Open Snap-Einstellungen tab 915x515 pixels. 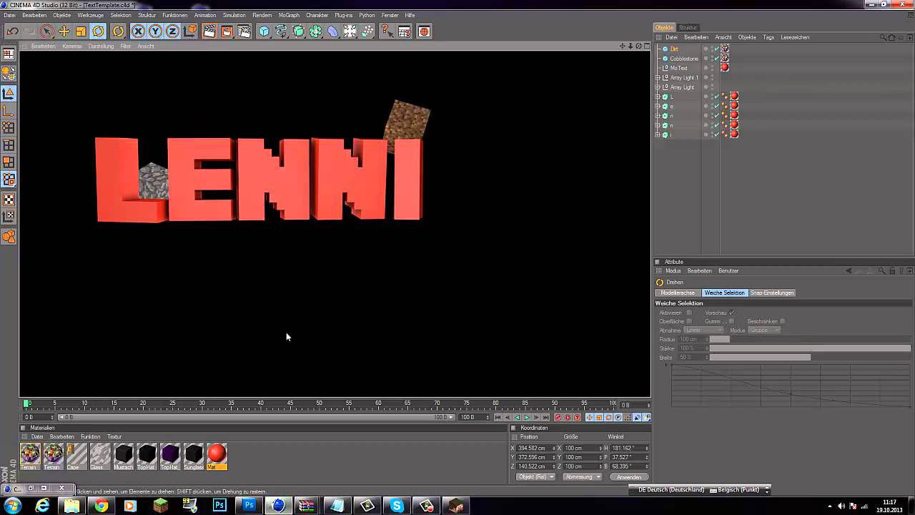tap(772, 293)
